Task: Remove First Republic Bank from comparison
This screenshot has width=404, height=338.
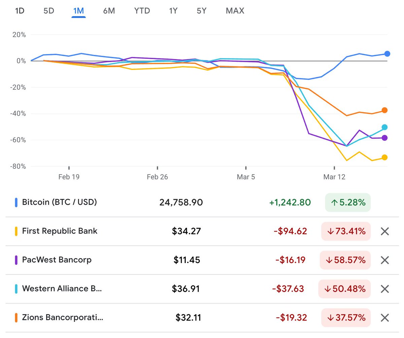Action: point(385,231)
